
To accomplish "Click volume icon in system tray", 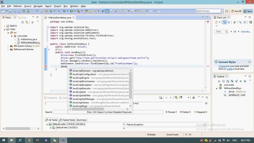I will tap(229, 140).
